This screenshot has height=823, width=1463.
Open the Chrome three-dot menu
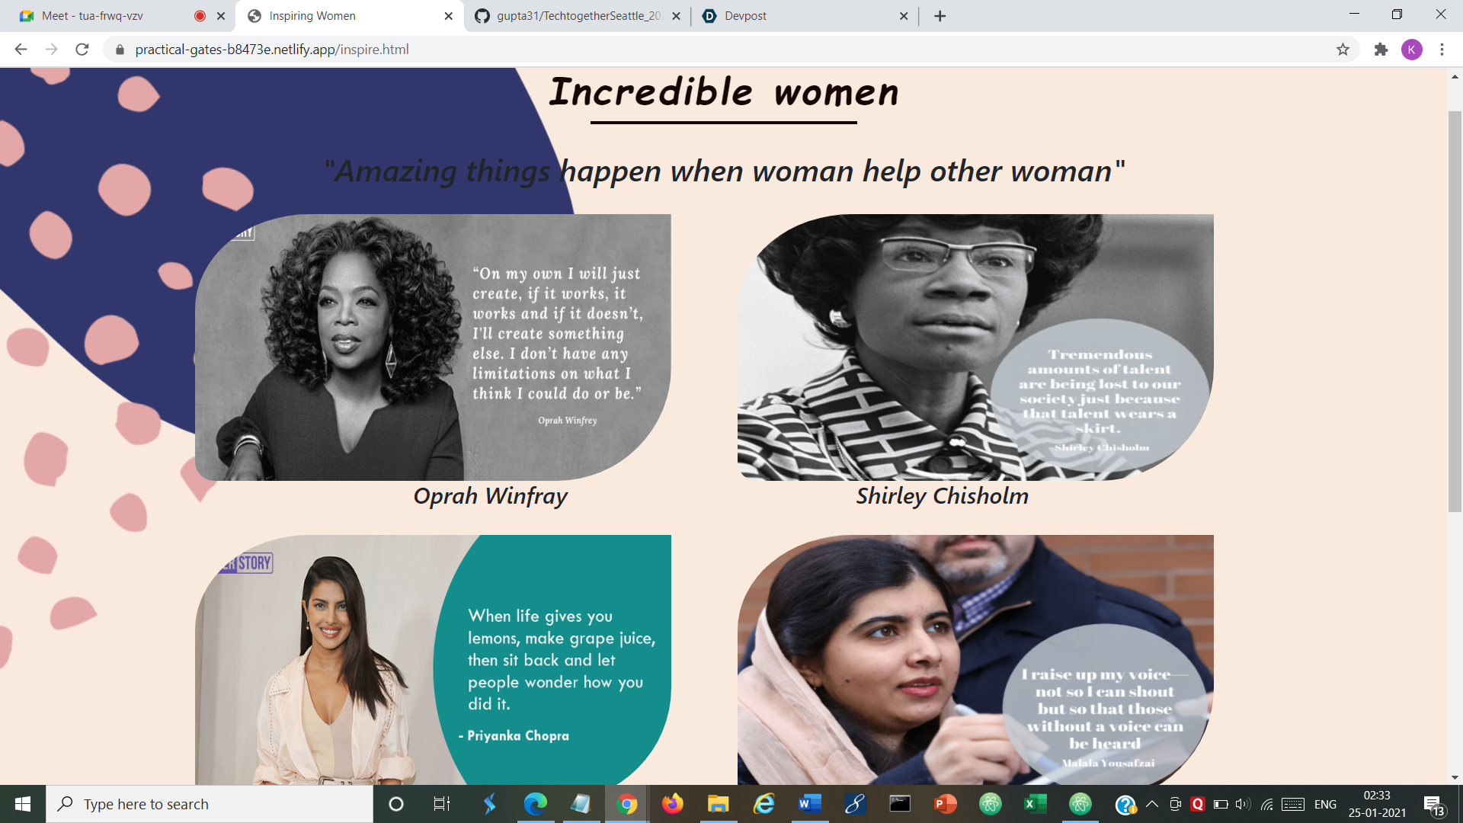coord(1442,50)
